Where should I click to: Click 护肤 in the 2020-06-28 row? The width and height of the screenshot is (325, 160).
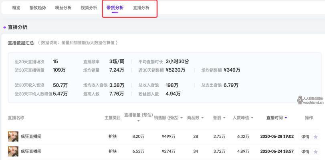pyautogui.click(x=113, y=137)
